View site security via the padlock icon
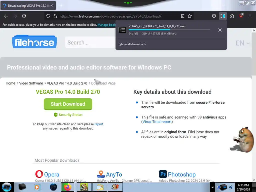This screenshot has height=192, width=256. pyautogui.click(x=55, y=16)
